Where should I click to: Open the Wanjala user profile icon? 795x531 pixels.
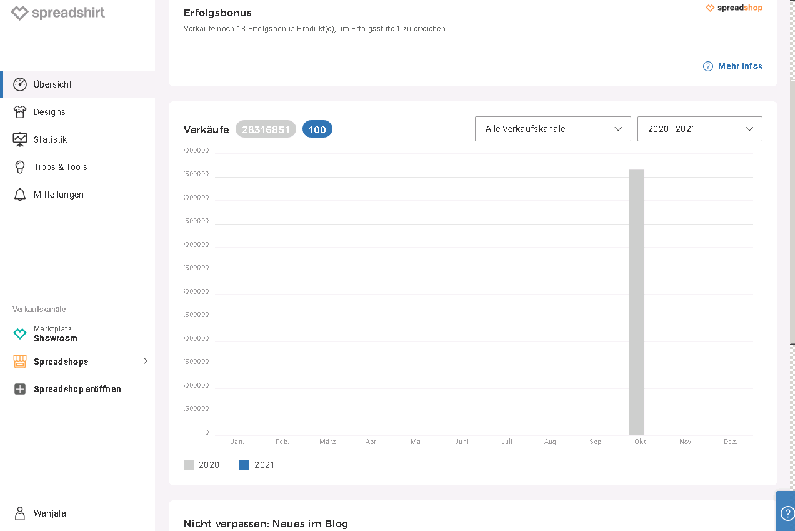click(x=20, y=513)
